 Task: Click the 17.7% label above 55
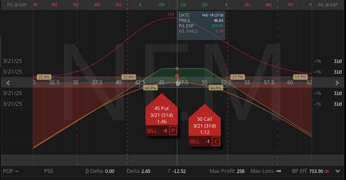[x=238, y=77]
